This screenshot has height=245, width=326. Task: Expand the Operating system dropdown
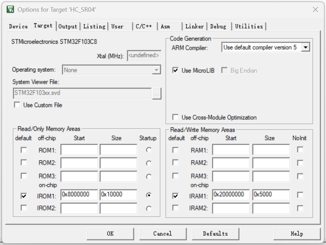[156, 70]
